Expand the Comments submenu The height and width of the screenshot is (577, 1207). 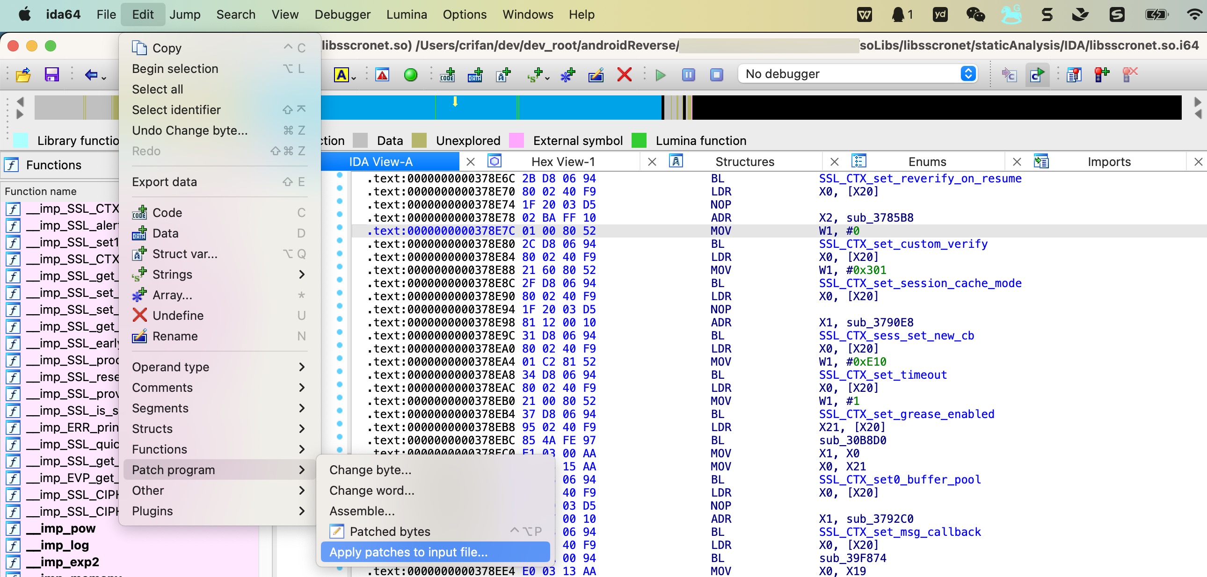pyautogui.click(x=219, y=387)
